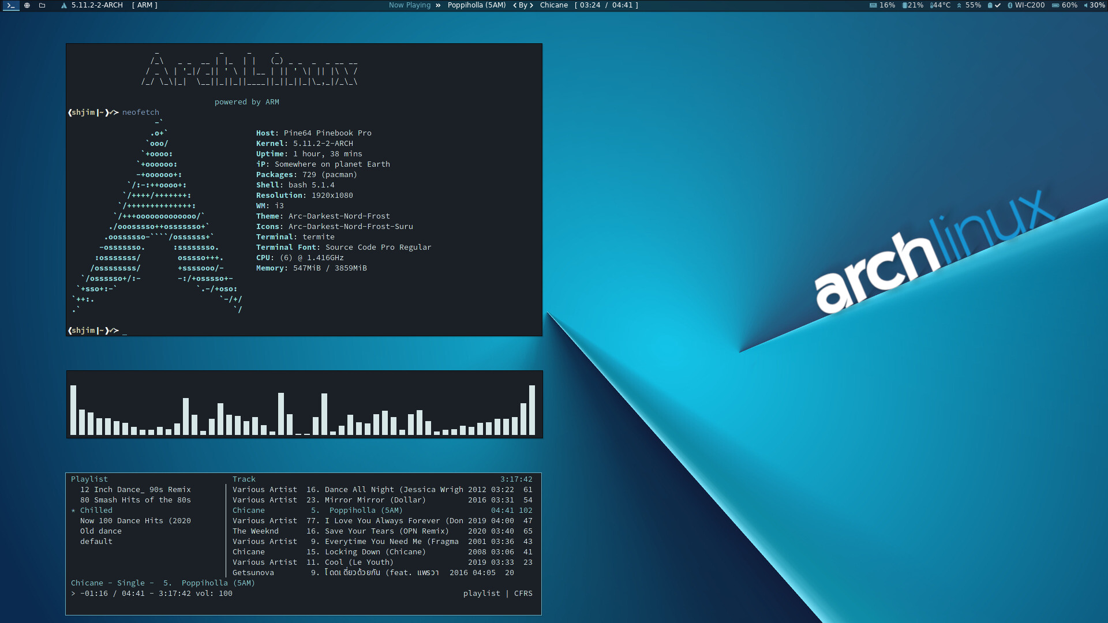Click the [ ARM ] label in the bar
Viewport: 1108px width, 623px height.
pos(144,5)
